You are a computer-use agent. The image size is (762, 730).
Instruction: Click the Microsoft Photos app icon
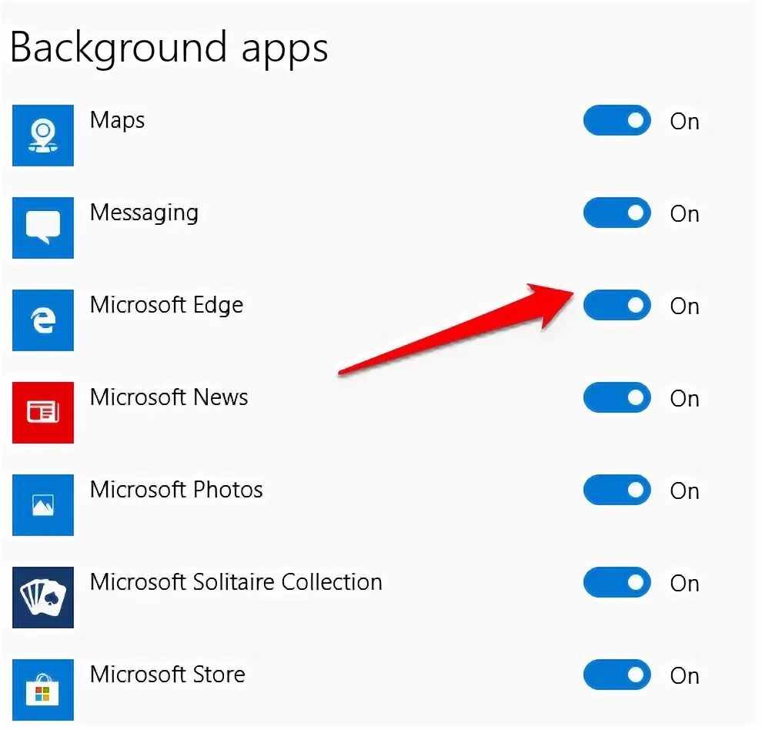[x=43, y=505]
